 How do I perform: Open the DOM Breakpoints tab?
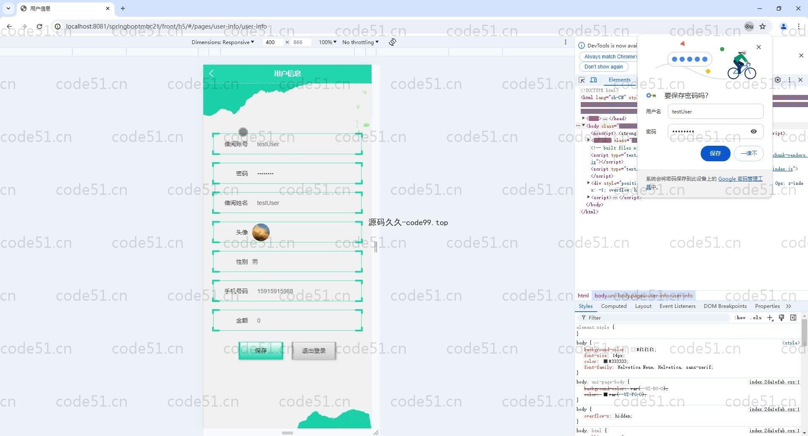click(725, 306)
